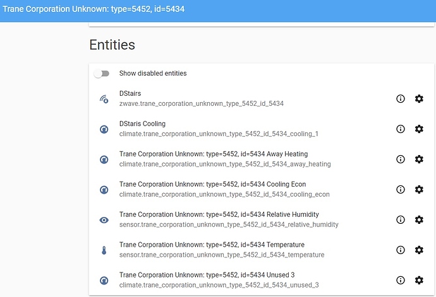The image size is (436, 297).
Task: Open settings gear for DStairs zwave entity
Action: [x=419, y=98]
